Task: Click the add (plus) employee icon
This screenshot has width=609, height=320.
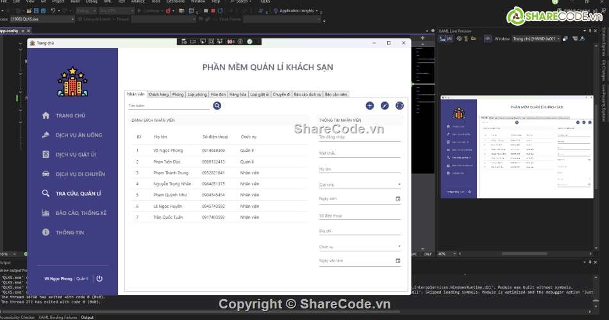Action: tap(370, 105)
